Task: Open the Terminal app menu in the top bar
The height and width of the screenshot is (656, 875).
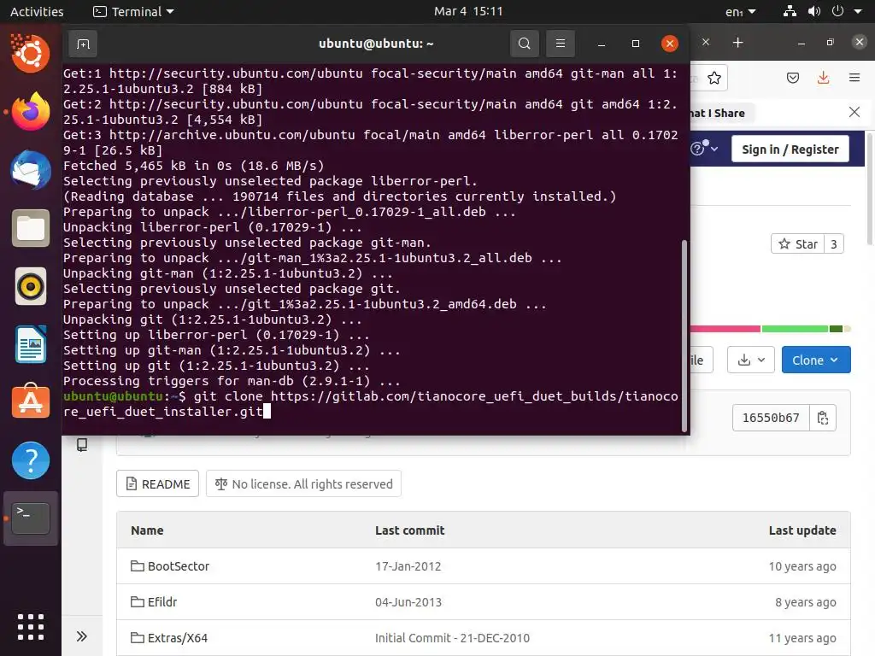Action: pos(133,12)
